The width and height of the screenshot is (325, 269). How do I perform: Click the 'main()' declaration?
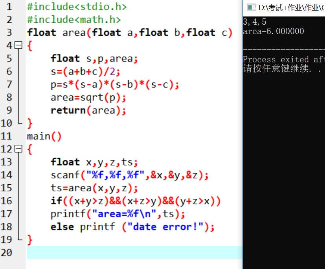[44, 136]
